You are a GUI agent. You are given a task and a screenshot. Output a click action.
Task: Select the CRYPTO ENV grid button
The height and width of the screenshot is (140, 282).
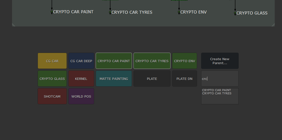(184, 61)
